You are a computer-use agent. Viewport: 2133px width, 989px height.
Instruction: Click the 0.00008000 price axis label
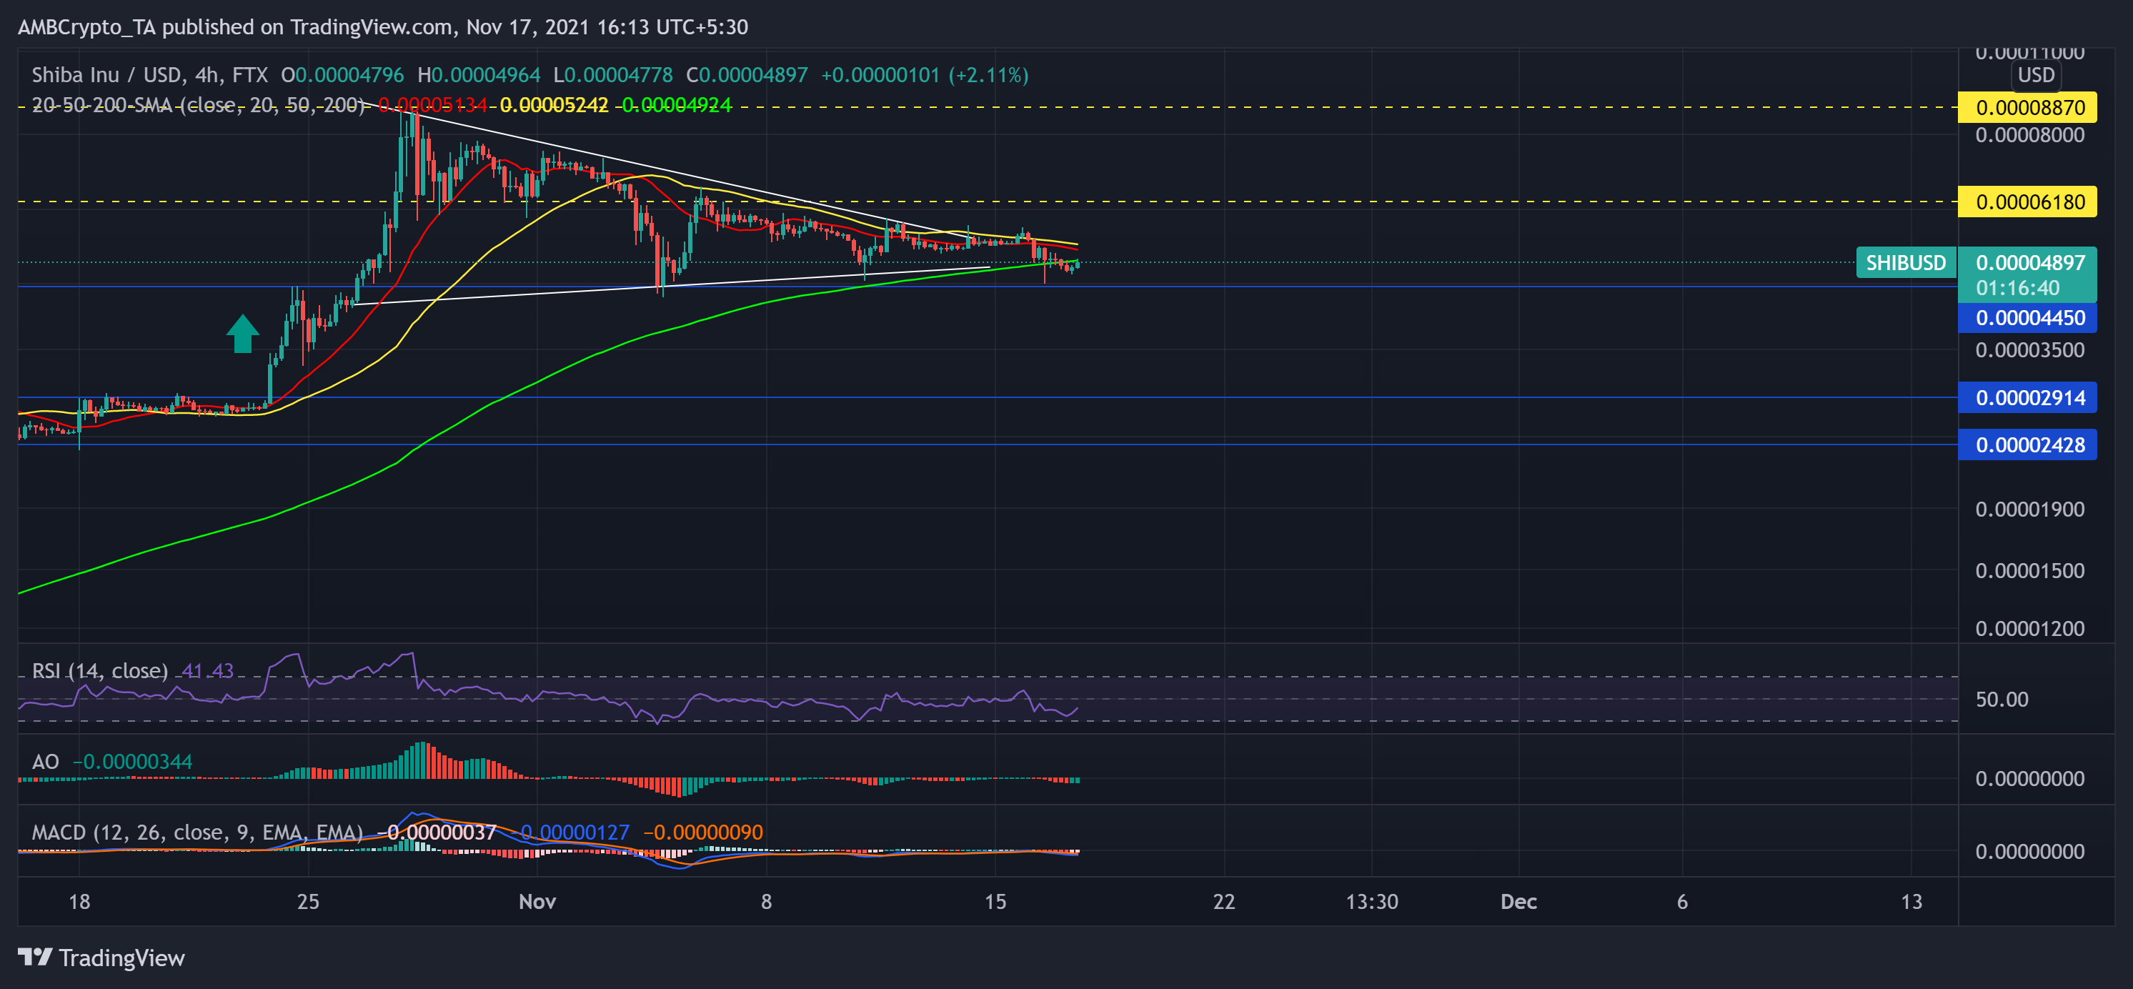(2029, 134)
